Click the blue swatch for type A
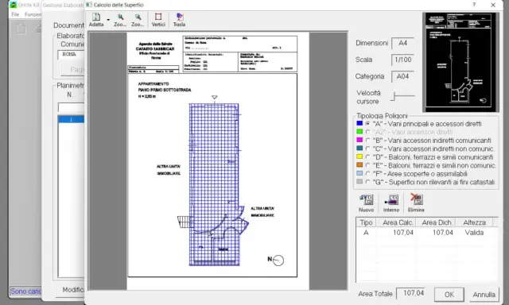 (359, 123)
